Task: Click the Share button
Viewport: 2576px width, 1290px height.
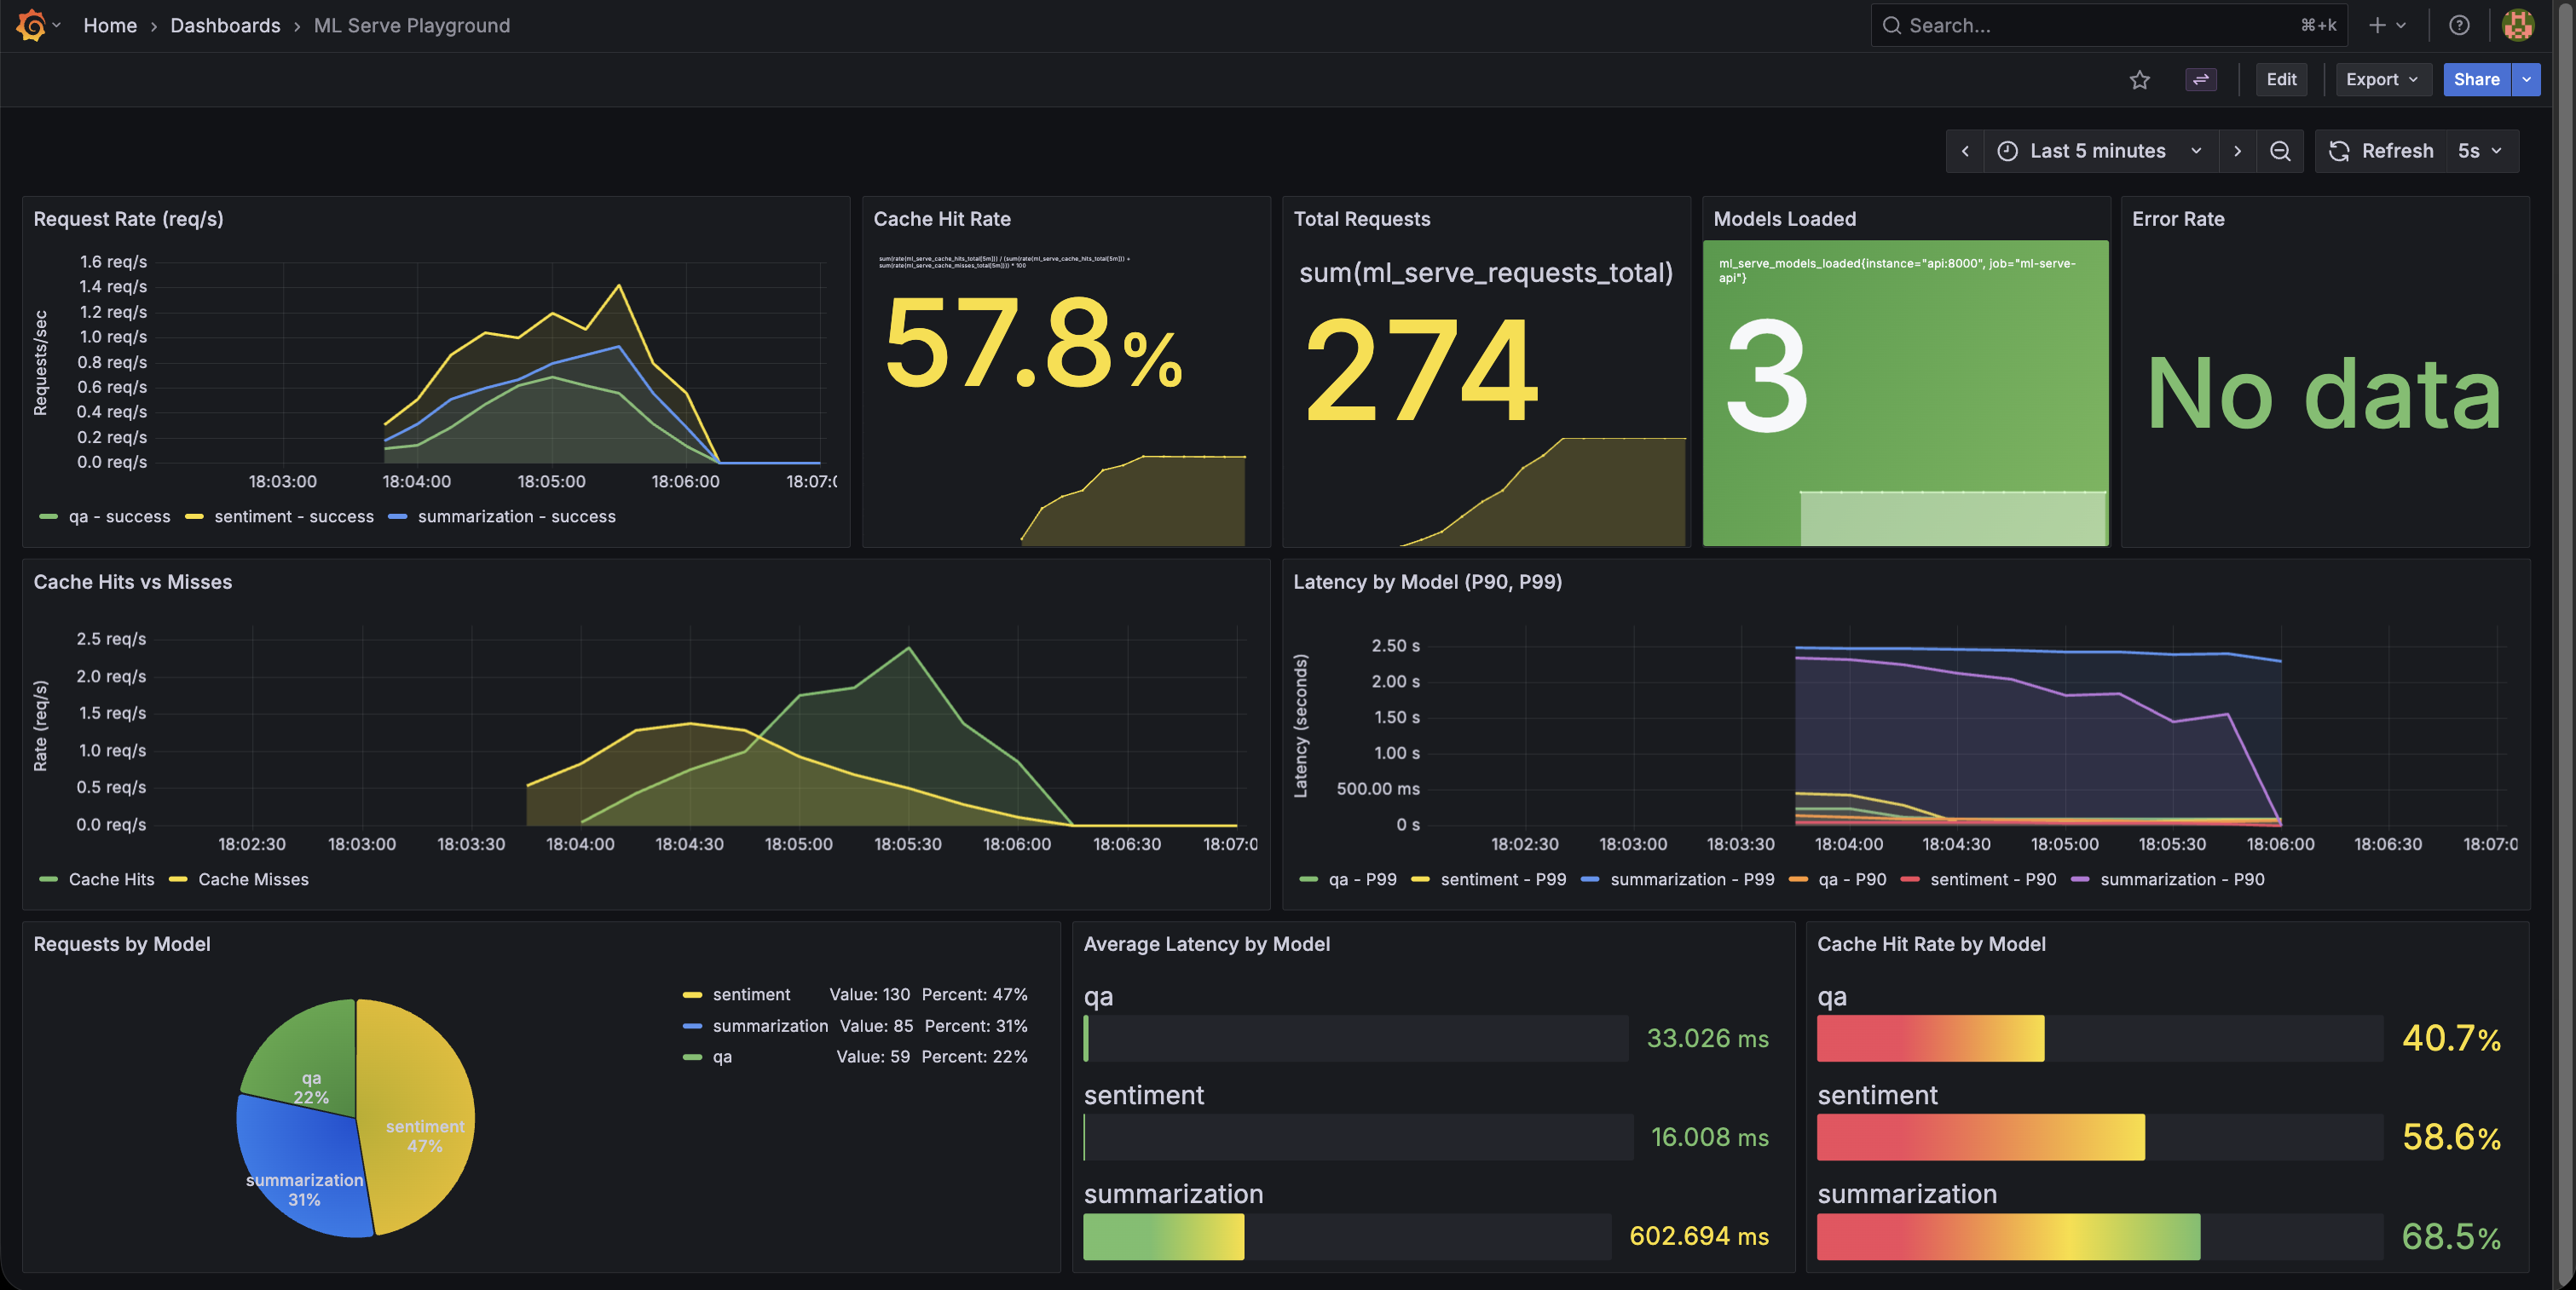Action: click(x=2476, y=79)
